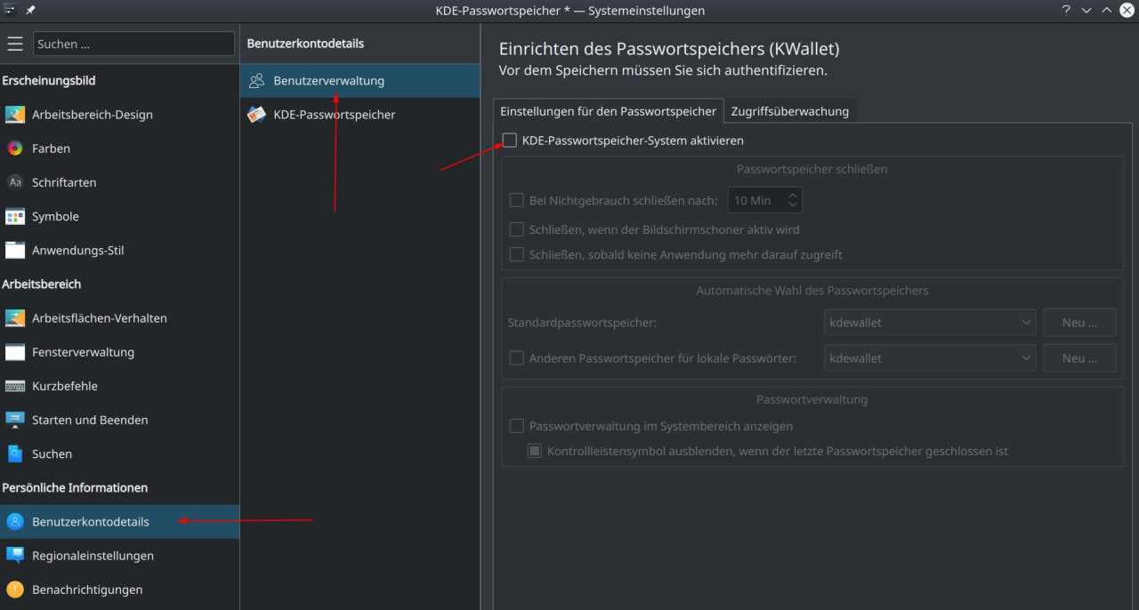Select Symbole in the sidebar
This screenshot has width=1139, height=610.
click(119, 216)
